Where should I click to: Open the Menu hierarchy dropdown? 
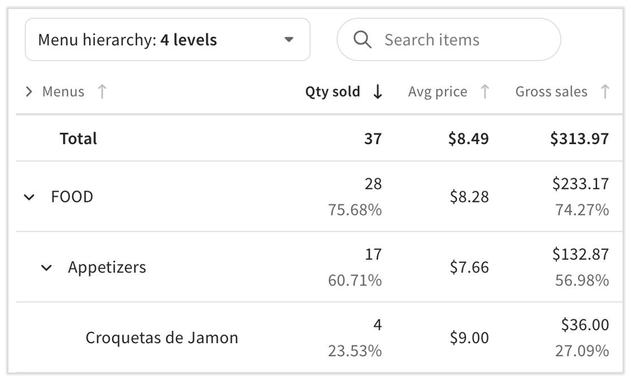(x=167, y=40)
